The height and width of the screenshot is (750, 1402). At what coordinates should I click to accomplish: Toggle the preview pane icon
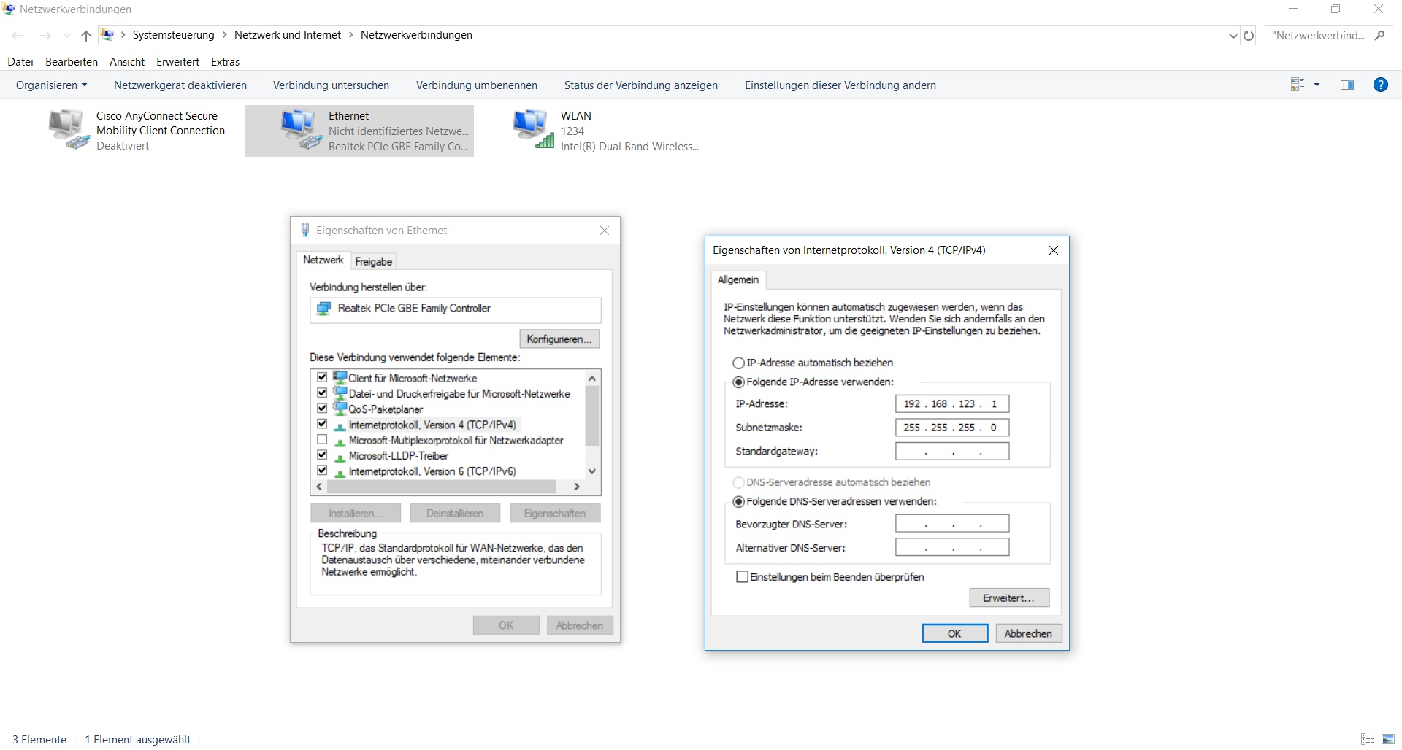pos(1347,85)
